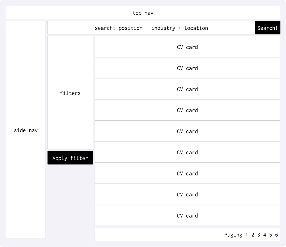Screen dimensions: 286x247
Task: Open the top nav bar
Action: point(143,13)
